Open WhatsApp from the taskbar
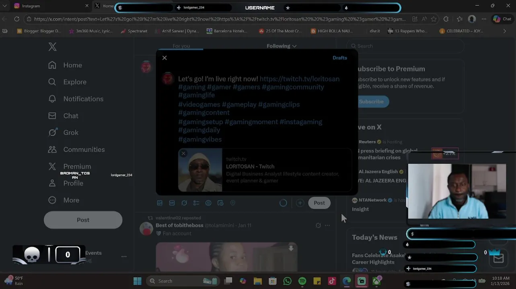 click(x=287, y=281)
